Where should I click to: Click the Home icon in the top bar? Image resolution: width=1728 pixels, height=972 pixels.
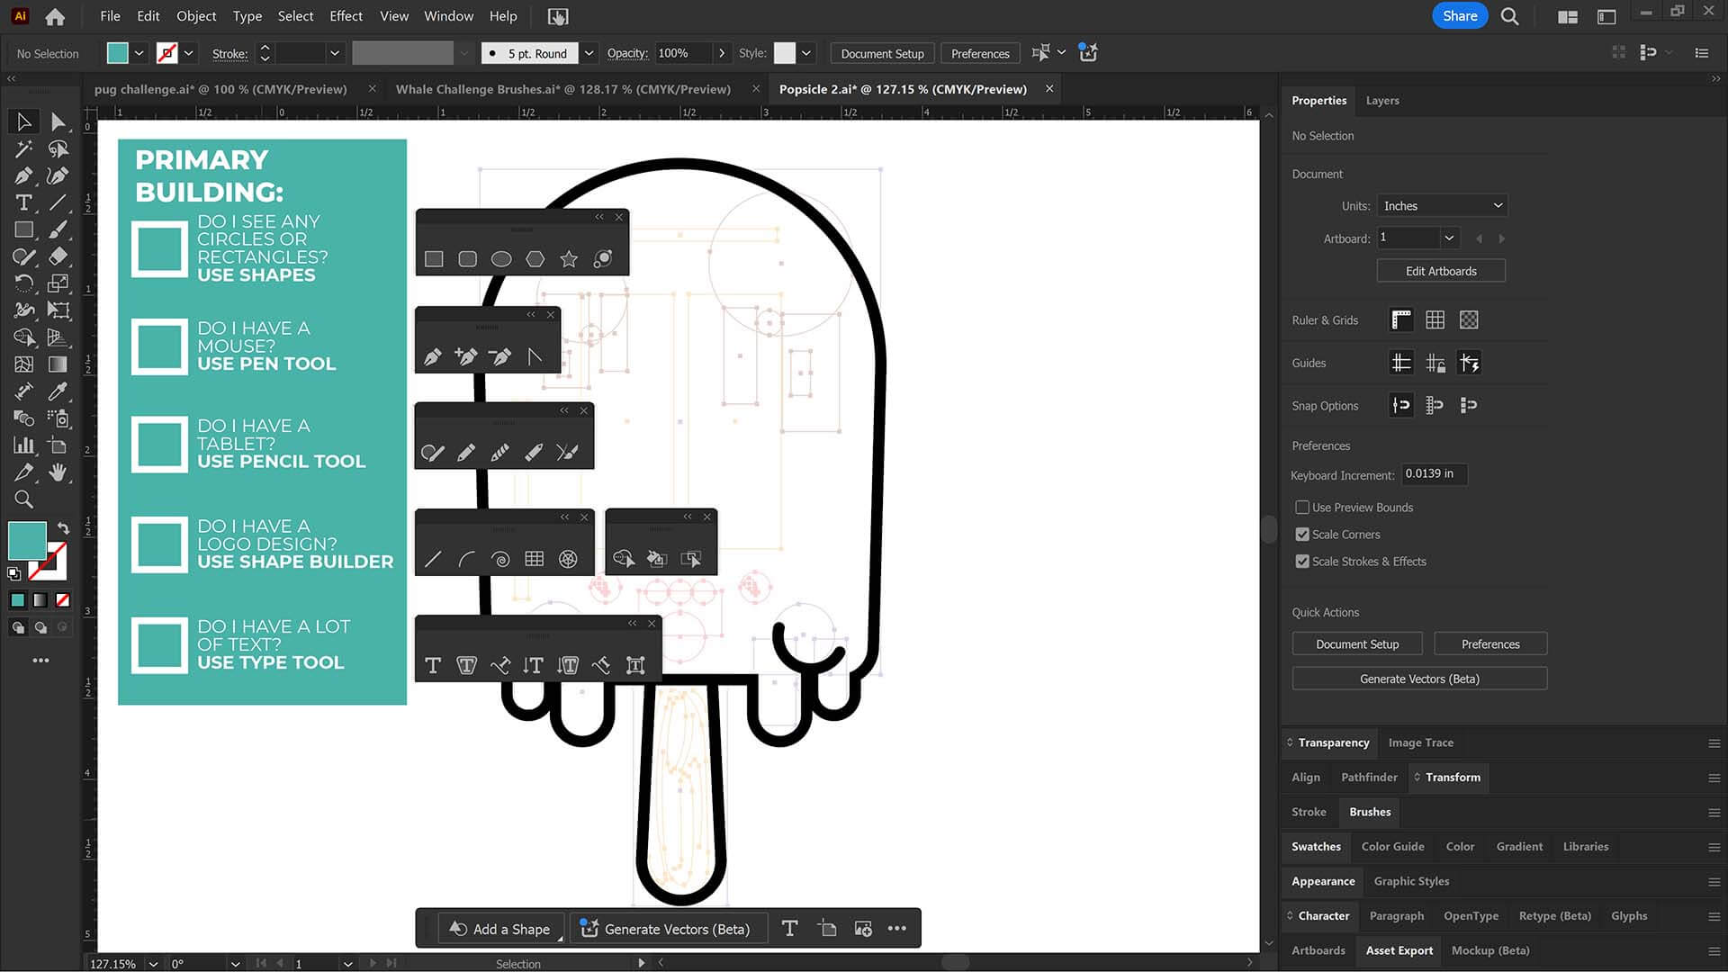(x=55, y=16)
